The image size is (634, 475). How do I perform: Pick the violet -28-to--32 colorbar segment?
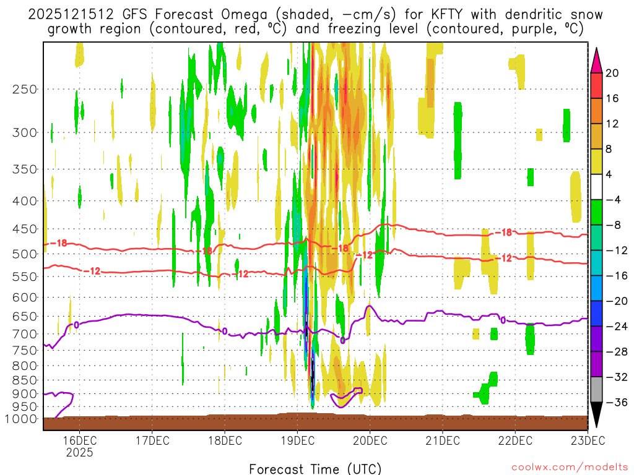pos(596,364)
